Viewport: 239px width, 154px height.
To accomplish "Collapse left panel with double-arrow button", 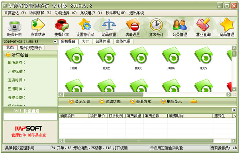I will [55, 41].
